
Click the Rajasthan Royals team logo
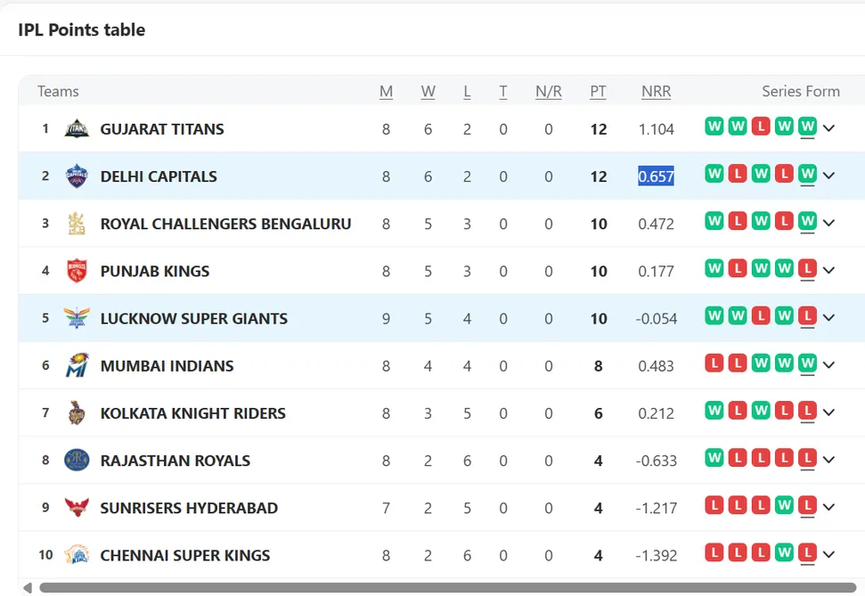point(77,460)
